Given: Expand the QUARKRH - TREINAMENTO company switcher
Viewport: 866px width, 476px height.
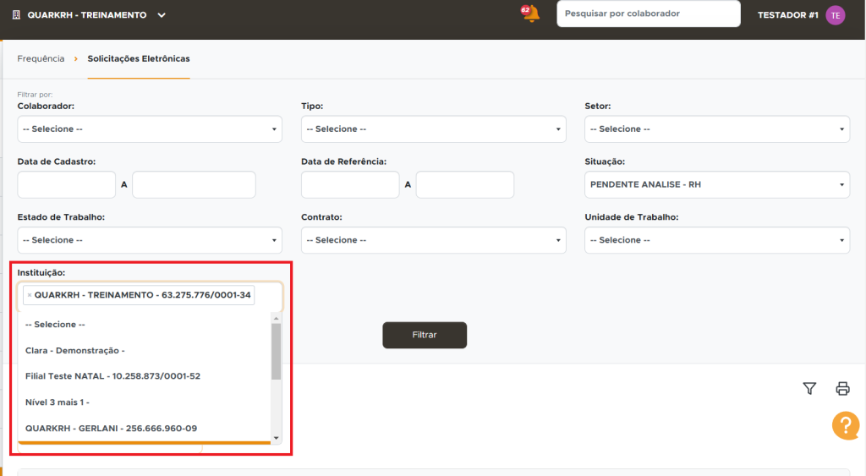Looking at the screenshot, I should [x=162, y=15].
